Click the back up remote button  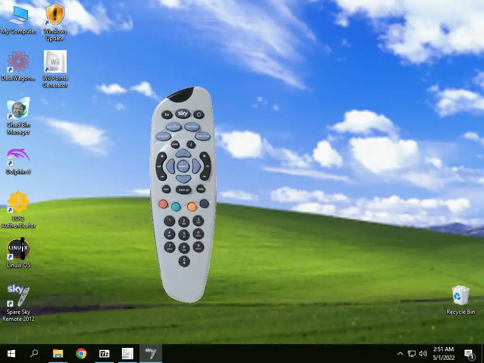pos(184,190)
